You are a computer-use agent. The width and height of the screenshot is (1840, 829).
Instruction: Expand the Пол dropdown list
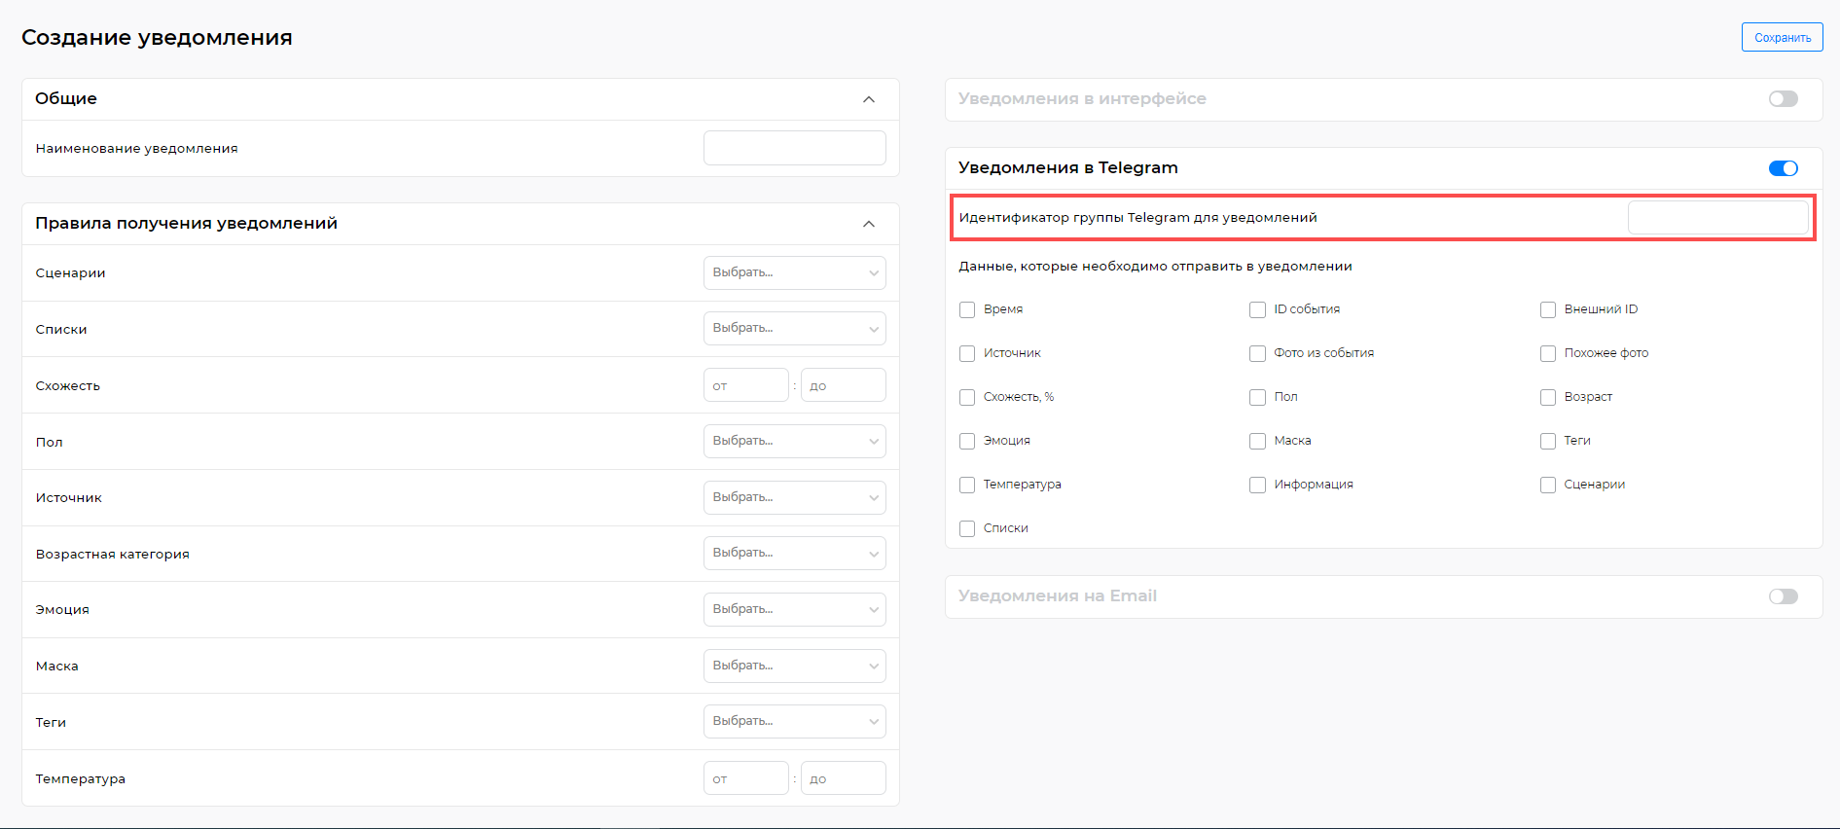794,441
